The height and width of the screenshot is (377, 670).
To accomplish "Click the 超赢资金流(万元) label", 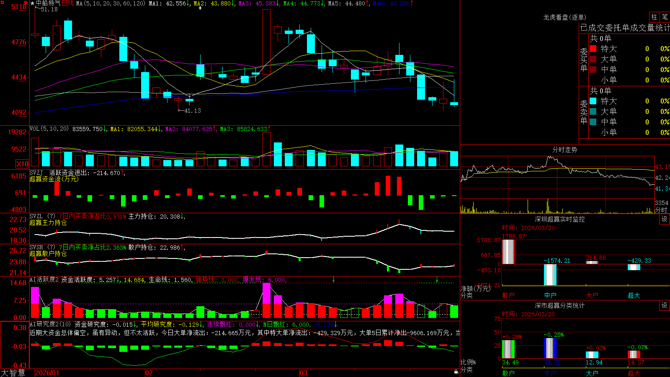I will coord(54,179).
